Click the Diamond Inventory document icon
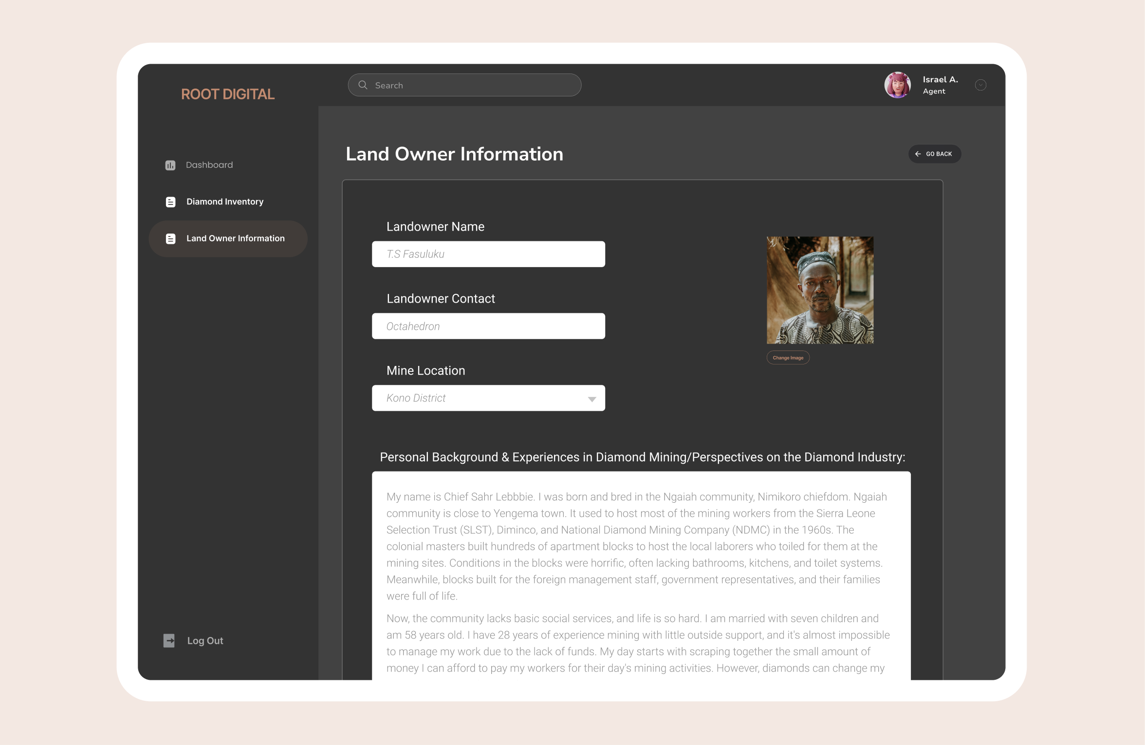This screenshot has width=1145, height=745. 170,202
